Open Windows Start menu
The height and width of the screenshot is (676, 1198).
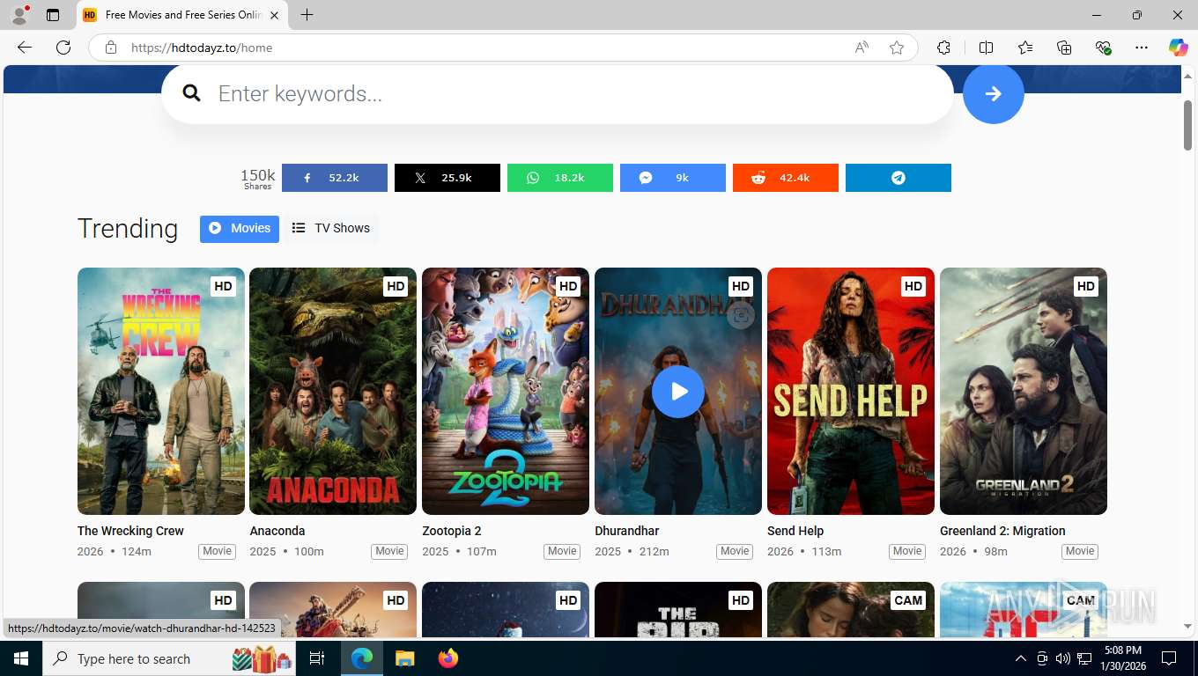[x=21, y=658]
